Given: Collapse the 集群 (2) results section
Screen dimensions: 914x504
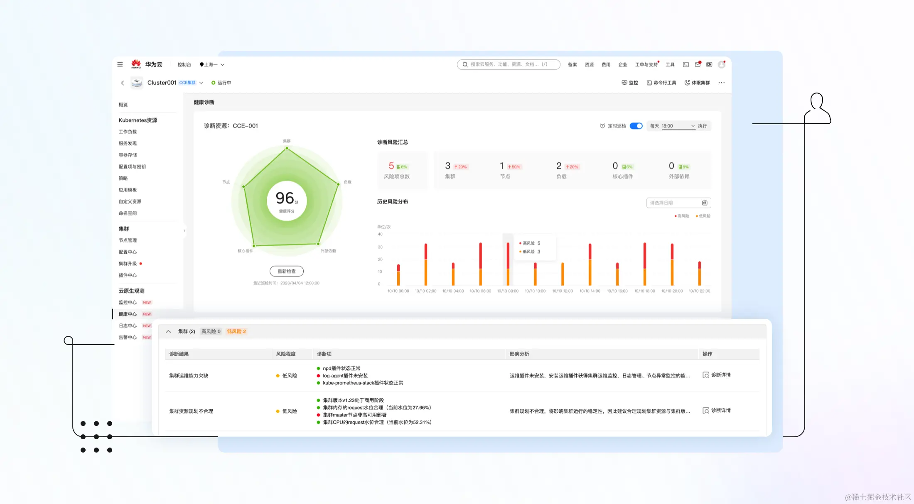Looking at the screenshot, I should [168, 331].
